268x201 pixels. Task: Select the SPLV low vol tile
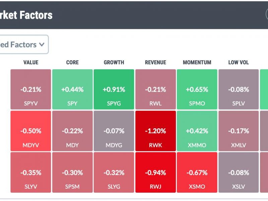pyautogui.click(x=239, y=89)
